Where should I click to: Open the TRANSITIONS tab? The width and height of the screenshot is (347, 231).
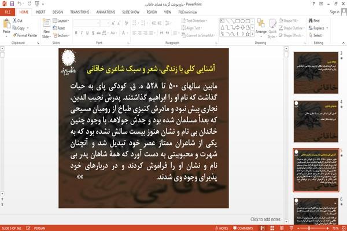(80, 12)
